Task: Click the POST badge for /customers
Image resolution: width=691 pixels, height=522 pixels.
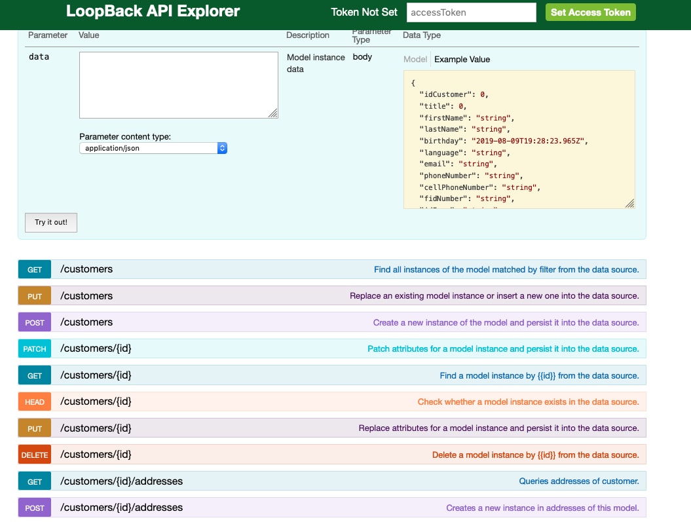Action: pyautogui.click(x=34, y=322)
